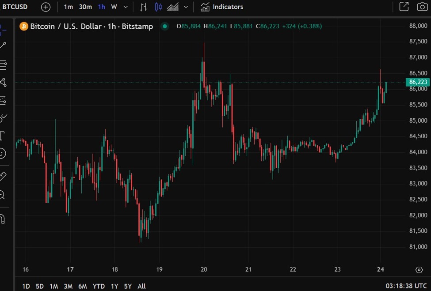
Task: Expand the timeframe dropdown chevron
Action: coord(124,7)
